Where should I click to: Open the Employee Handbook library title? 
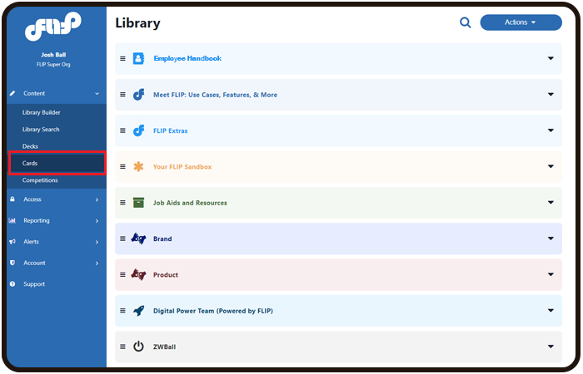(187, 58)
